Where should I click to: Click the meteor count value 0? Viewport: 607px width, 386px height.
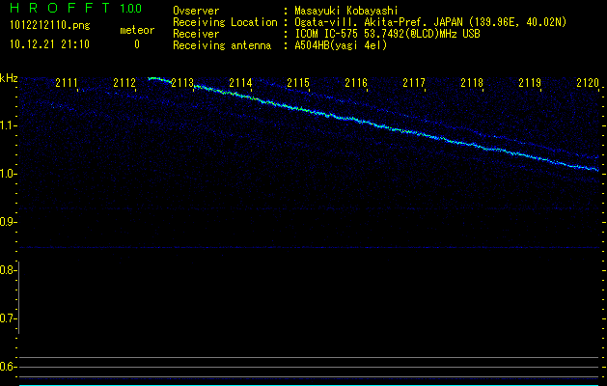137,44
